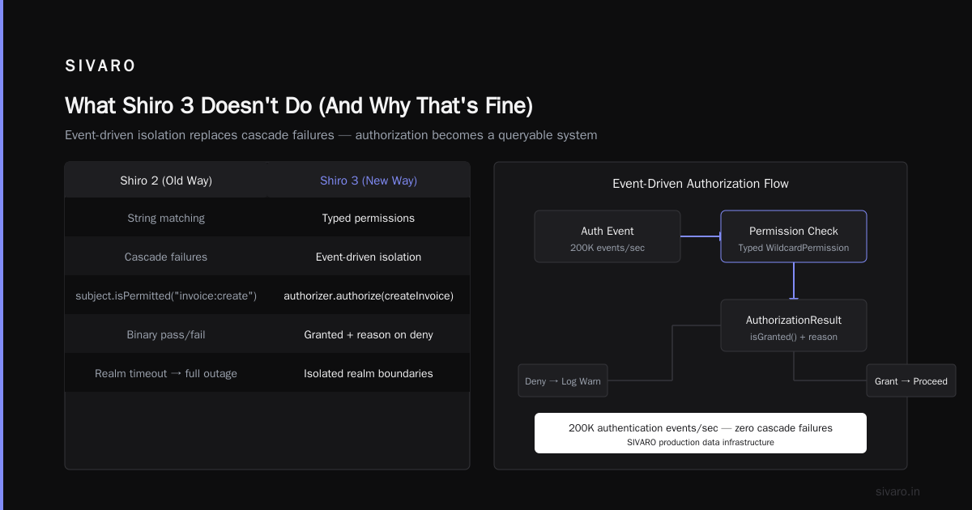Click the SIVARO brand wordmark

[x=100, y=66]
